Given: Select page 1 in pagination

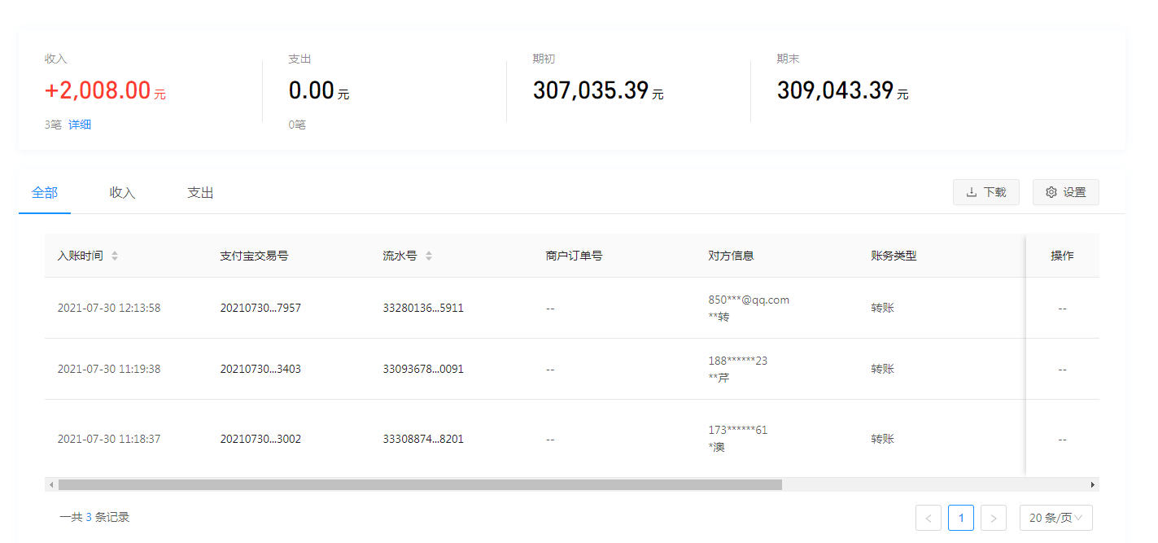Looking at the screenshot, I should tap(960, 518).
